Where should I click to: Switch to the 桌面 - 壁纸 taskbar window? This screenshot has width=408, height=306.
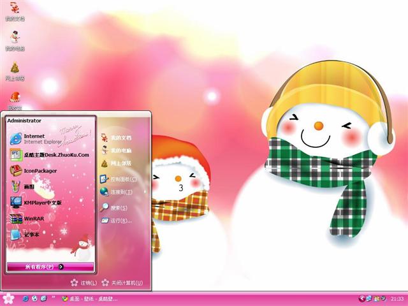pos(90,299)
